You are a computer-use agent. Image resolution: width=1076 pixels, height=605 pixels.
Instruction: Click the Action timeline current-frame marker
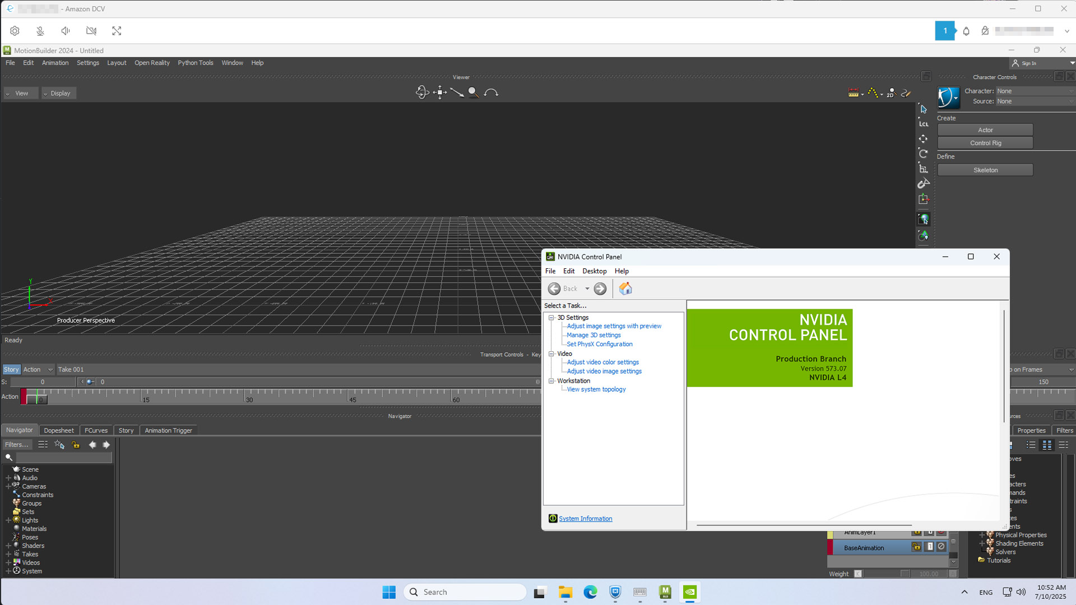tap(36, 399)
